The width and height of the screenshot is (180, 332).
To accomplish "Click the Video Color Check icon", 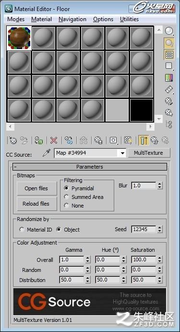I will point(169,78).
